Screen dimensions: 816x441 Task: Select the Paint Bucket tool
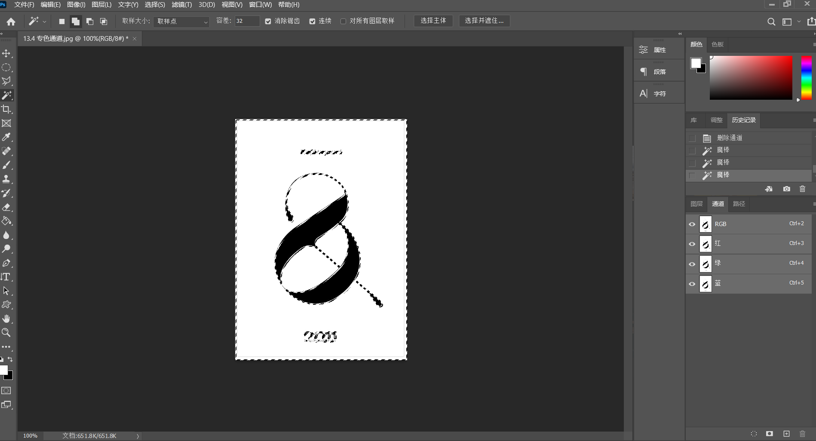6,221
